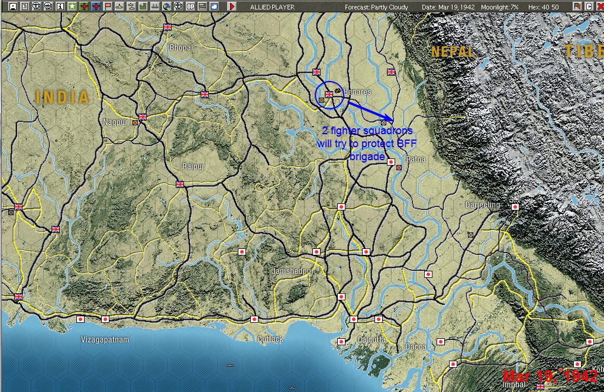The height and width of the screenshot is (392, 604).
Task: Open the cloud weather toolbar icon
Action: (214, 6)
